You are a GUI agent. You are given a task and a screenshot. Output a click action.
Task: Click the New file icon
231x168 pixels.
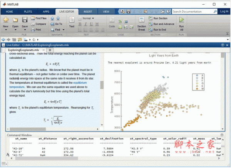click(x=6, y=20)
